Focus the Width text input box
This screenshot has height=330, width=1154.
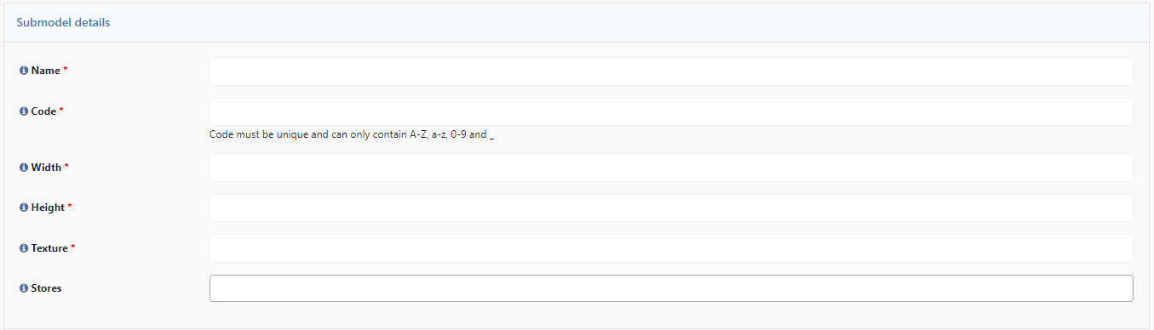pos(671,168)
